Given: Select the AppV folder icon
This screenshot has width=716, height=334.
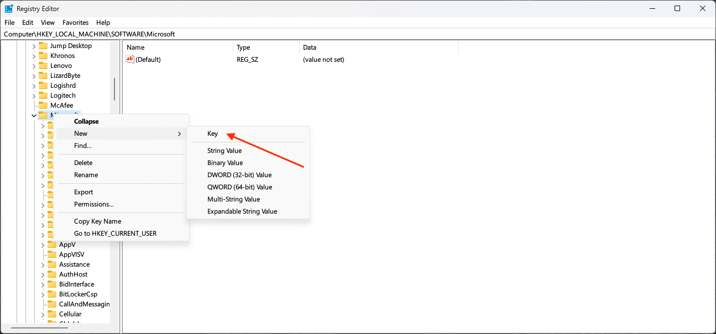Looking at the screenshot, I should [x=52, y=245].
